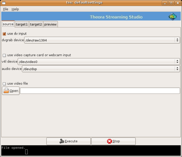Click the video file path input field
Image resolution: width=182 pixels, height=157 pixels.
(x=100, y=91)
